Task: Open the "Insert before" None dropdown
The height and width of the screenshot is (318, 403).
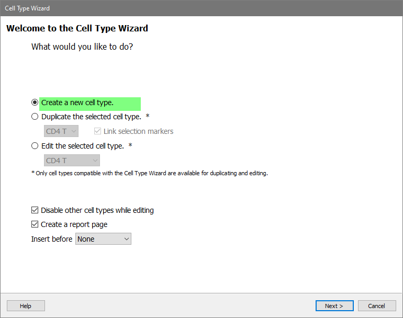Action: 103,239
